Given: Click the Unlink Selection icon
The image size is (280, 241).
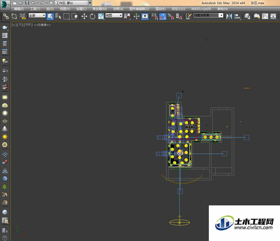Looking at the screenshot, I should [x=14, y=16].
